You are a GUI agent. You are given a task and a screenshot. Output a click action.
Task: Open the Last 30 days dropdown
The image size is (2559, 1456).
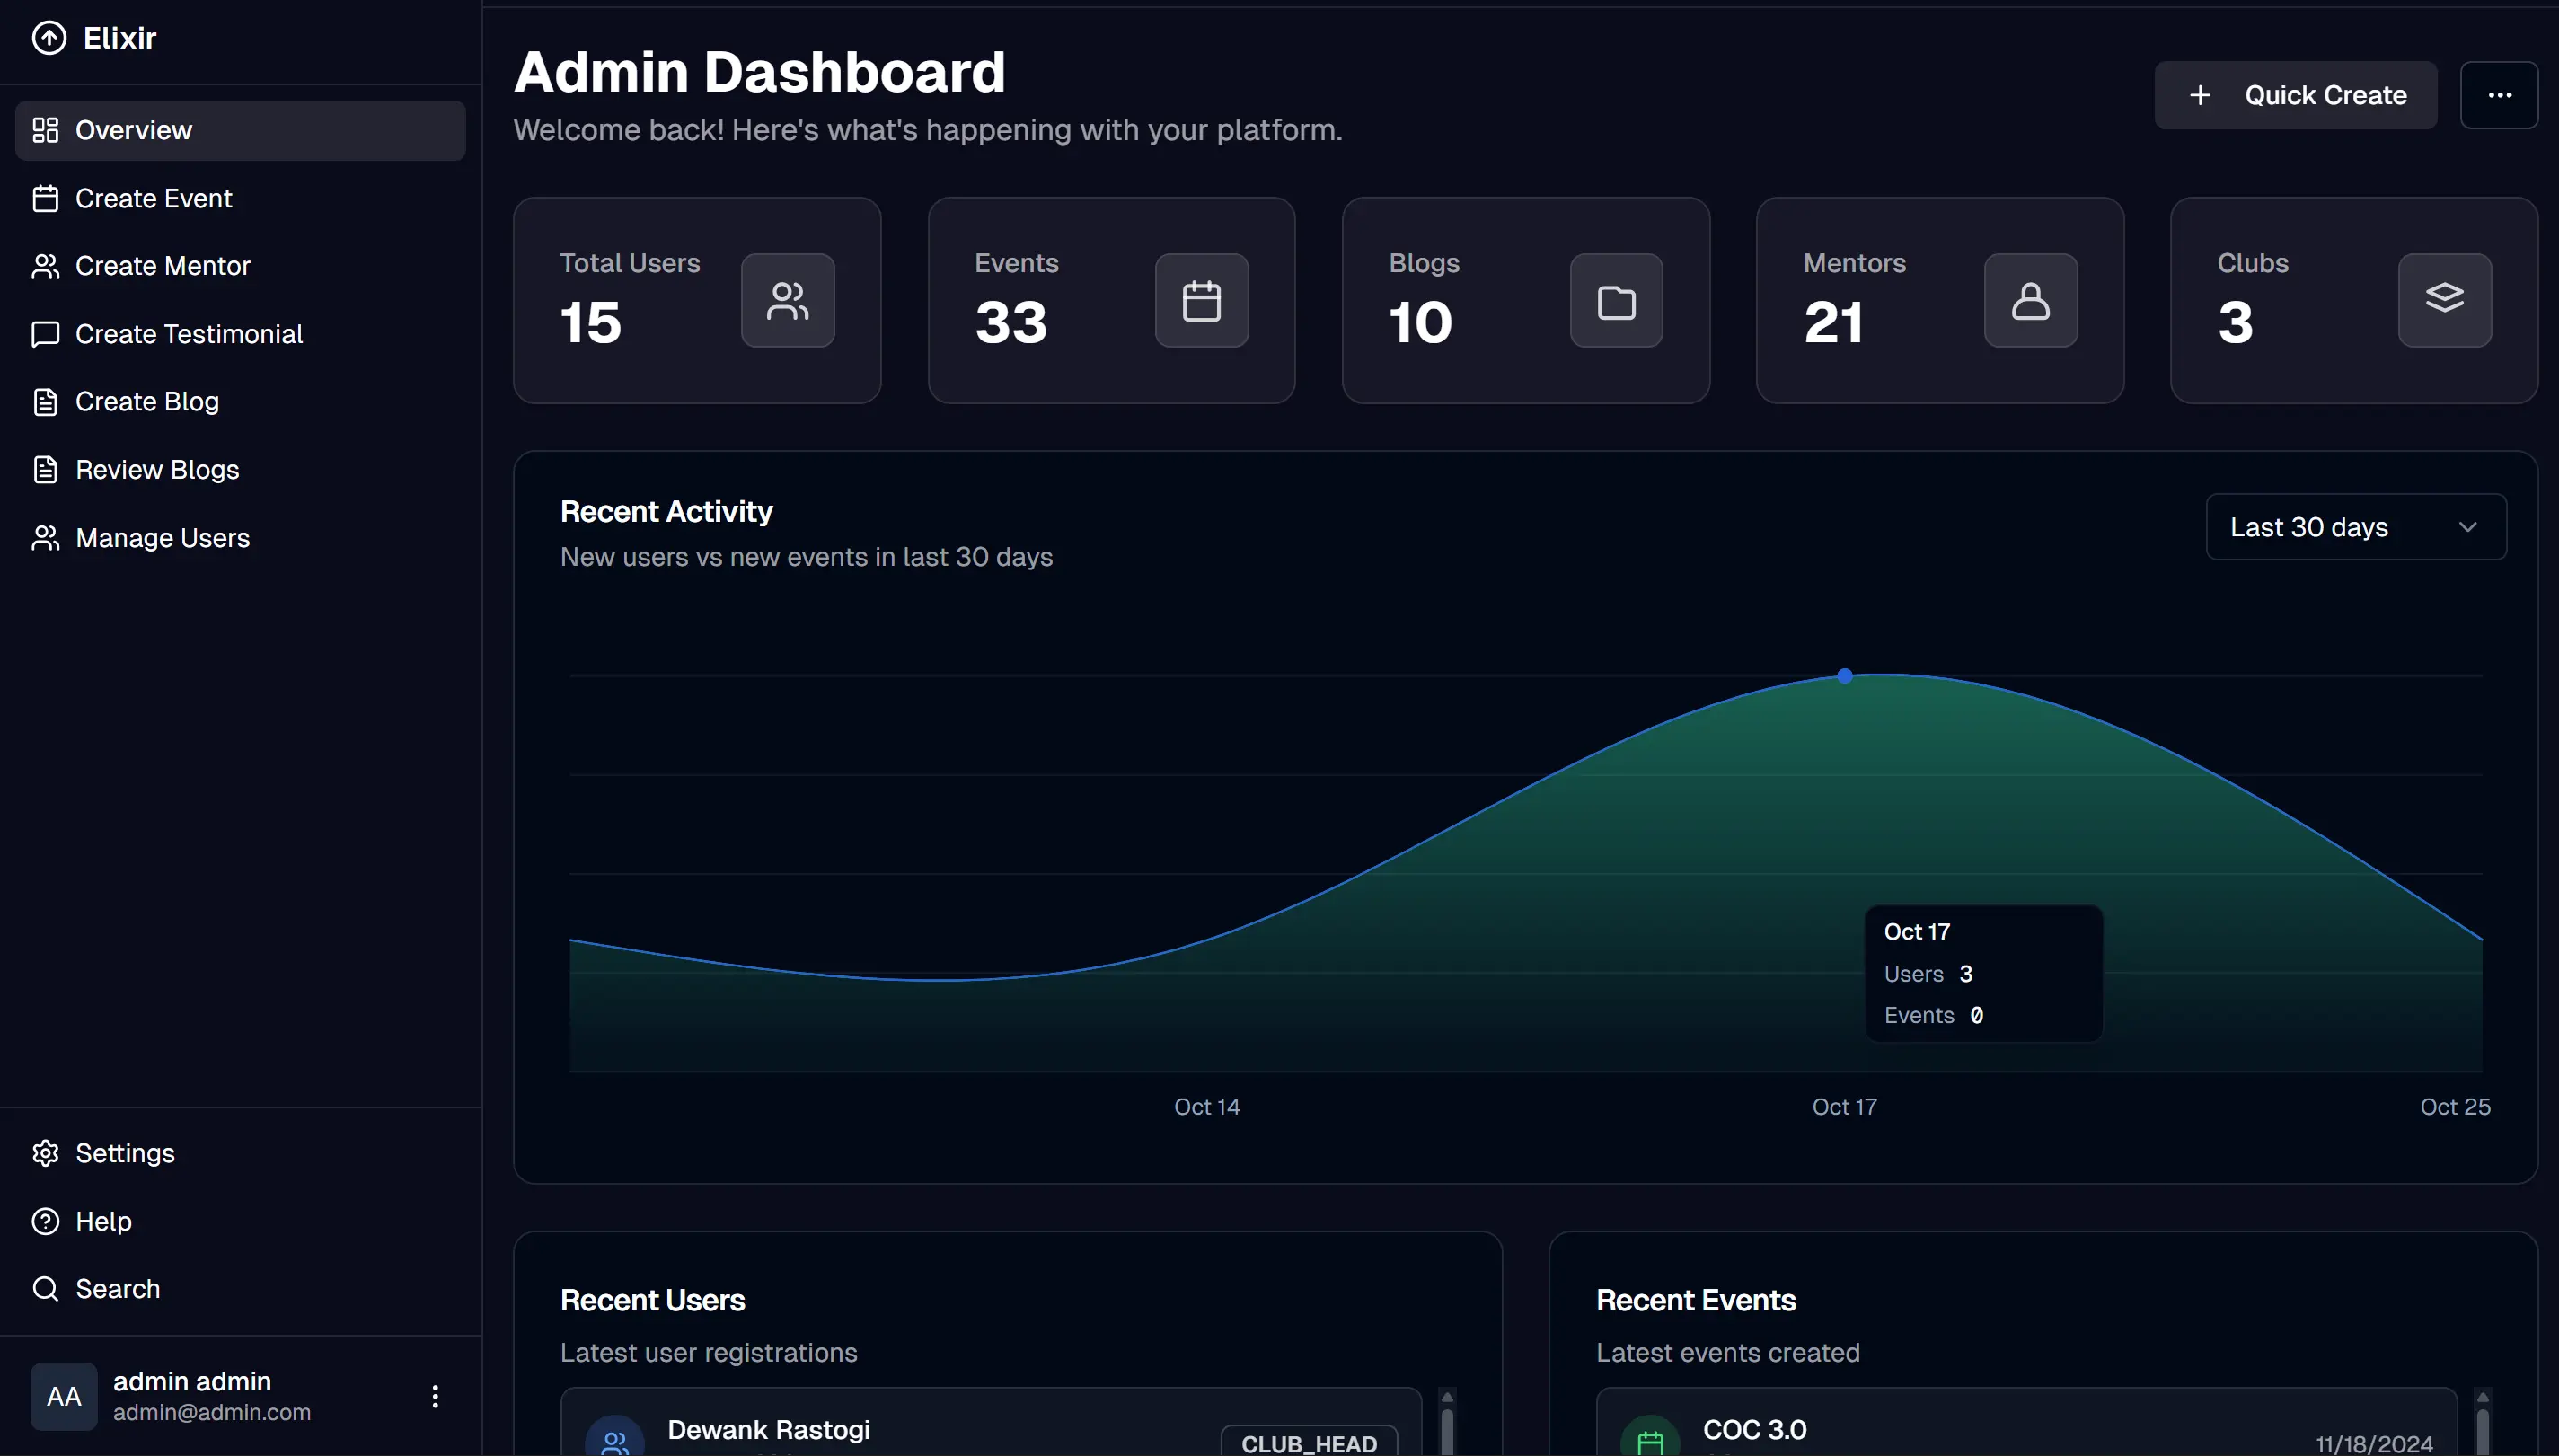click(x=2354, y=526)
